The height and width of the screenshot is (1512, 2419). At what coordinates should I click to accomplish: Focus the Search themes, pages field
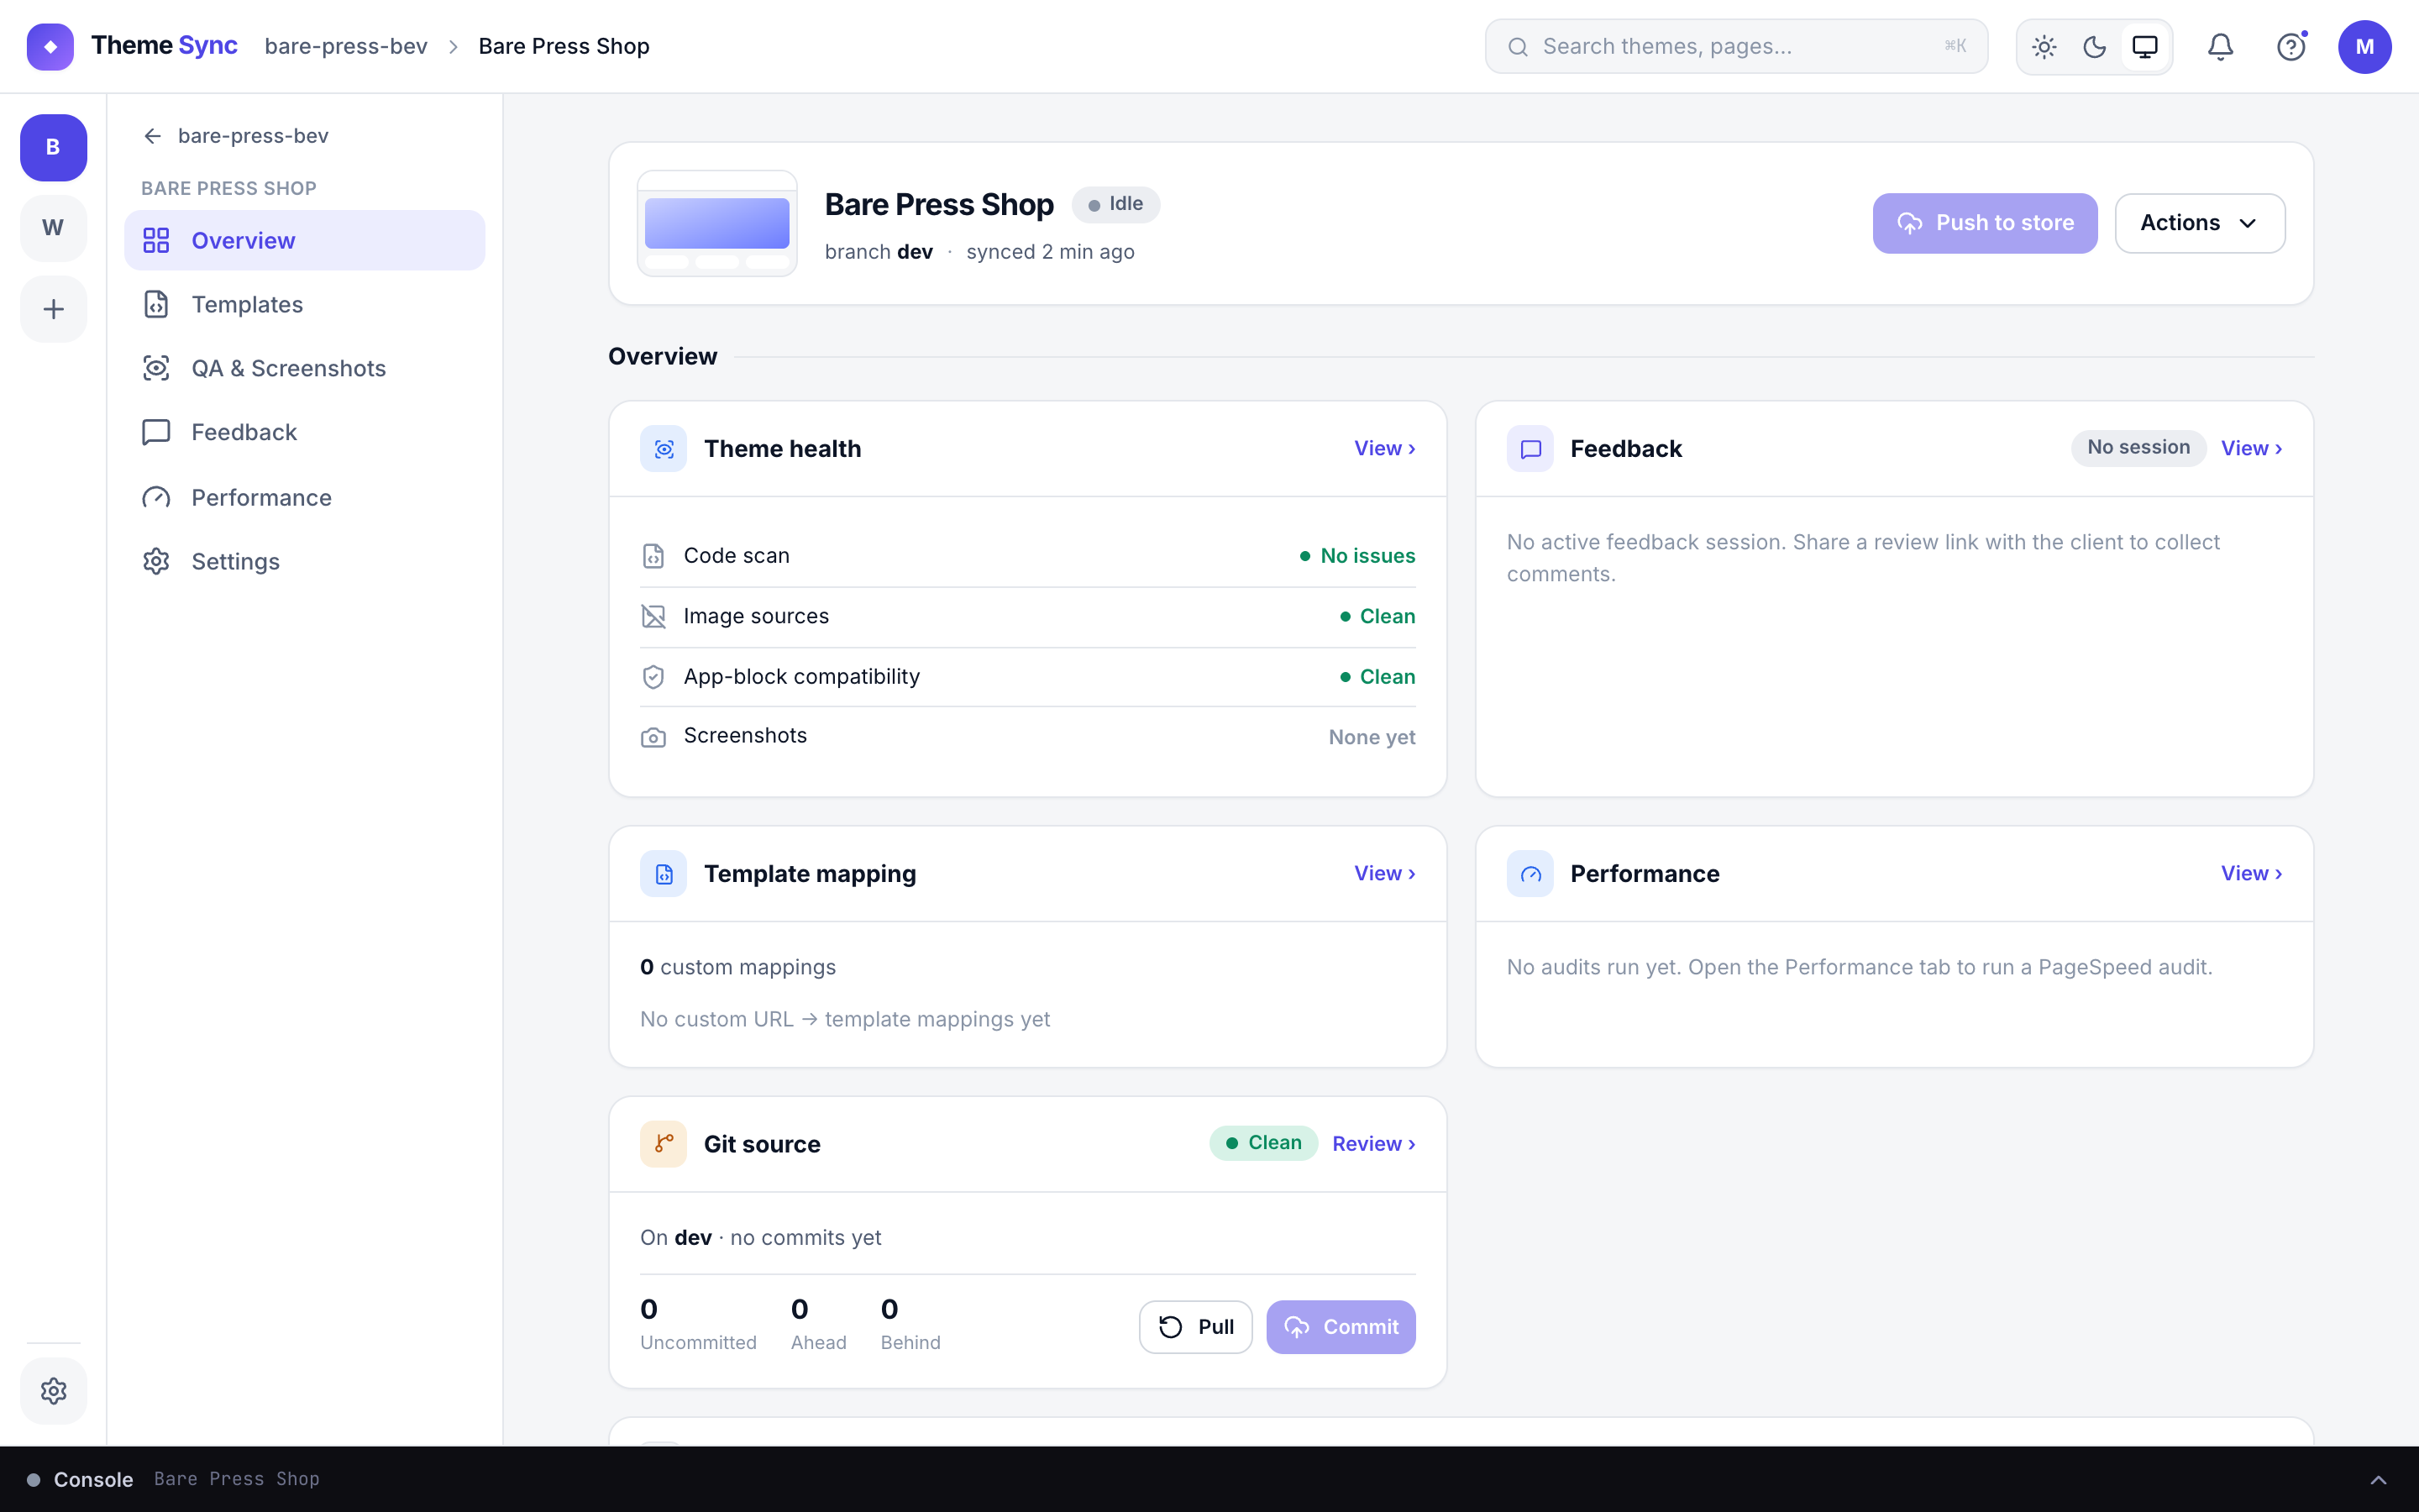coord(1736,46)
